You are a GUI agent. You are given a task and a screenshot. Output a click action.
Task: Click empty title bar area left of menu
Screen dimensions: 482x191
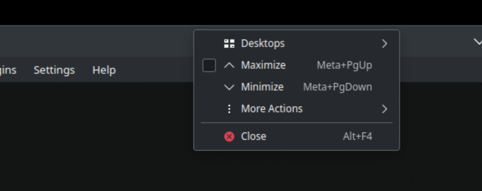tap(95, 41)
